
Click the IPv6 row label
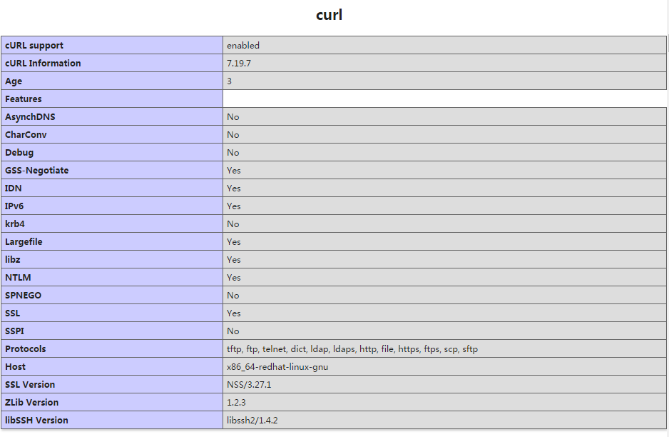point(14,206)
